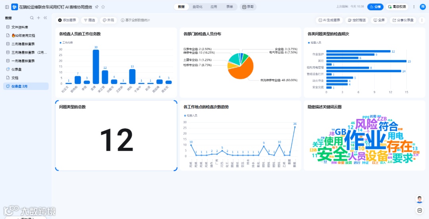Click the 各检查人员的工作任务数 chart title
The width and height of the screenshot is (429, 219).
click(80, 34)
